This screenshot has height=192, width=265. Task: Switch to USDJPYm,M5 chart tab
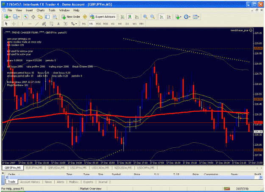[78, 168]
